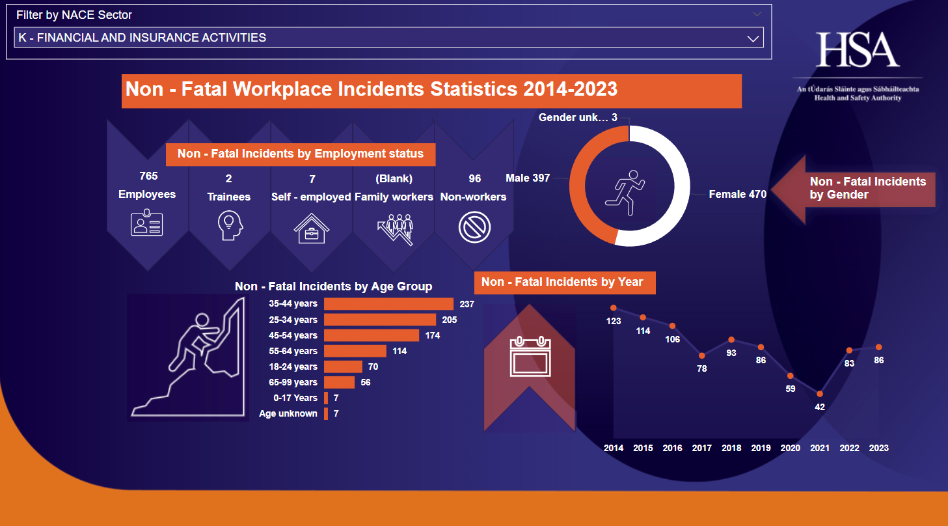Viewport: 948px width, 526px height.
Task: Select the Financial and Insurance Activities combo box
Action: pyautogui.click(x=377, y=38)
